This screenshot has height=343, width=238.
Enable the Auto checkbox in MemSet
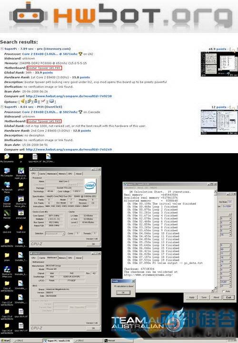(x=223, y=291)
